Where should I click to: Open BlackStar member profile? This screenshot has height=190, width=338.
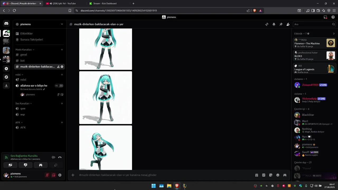(x=314, y=115)
